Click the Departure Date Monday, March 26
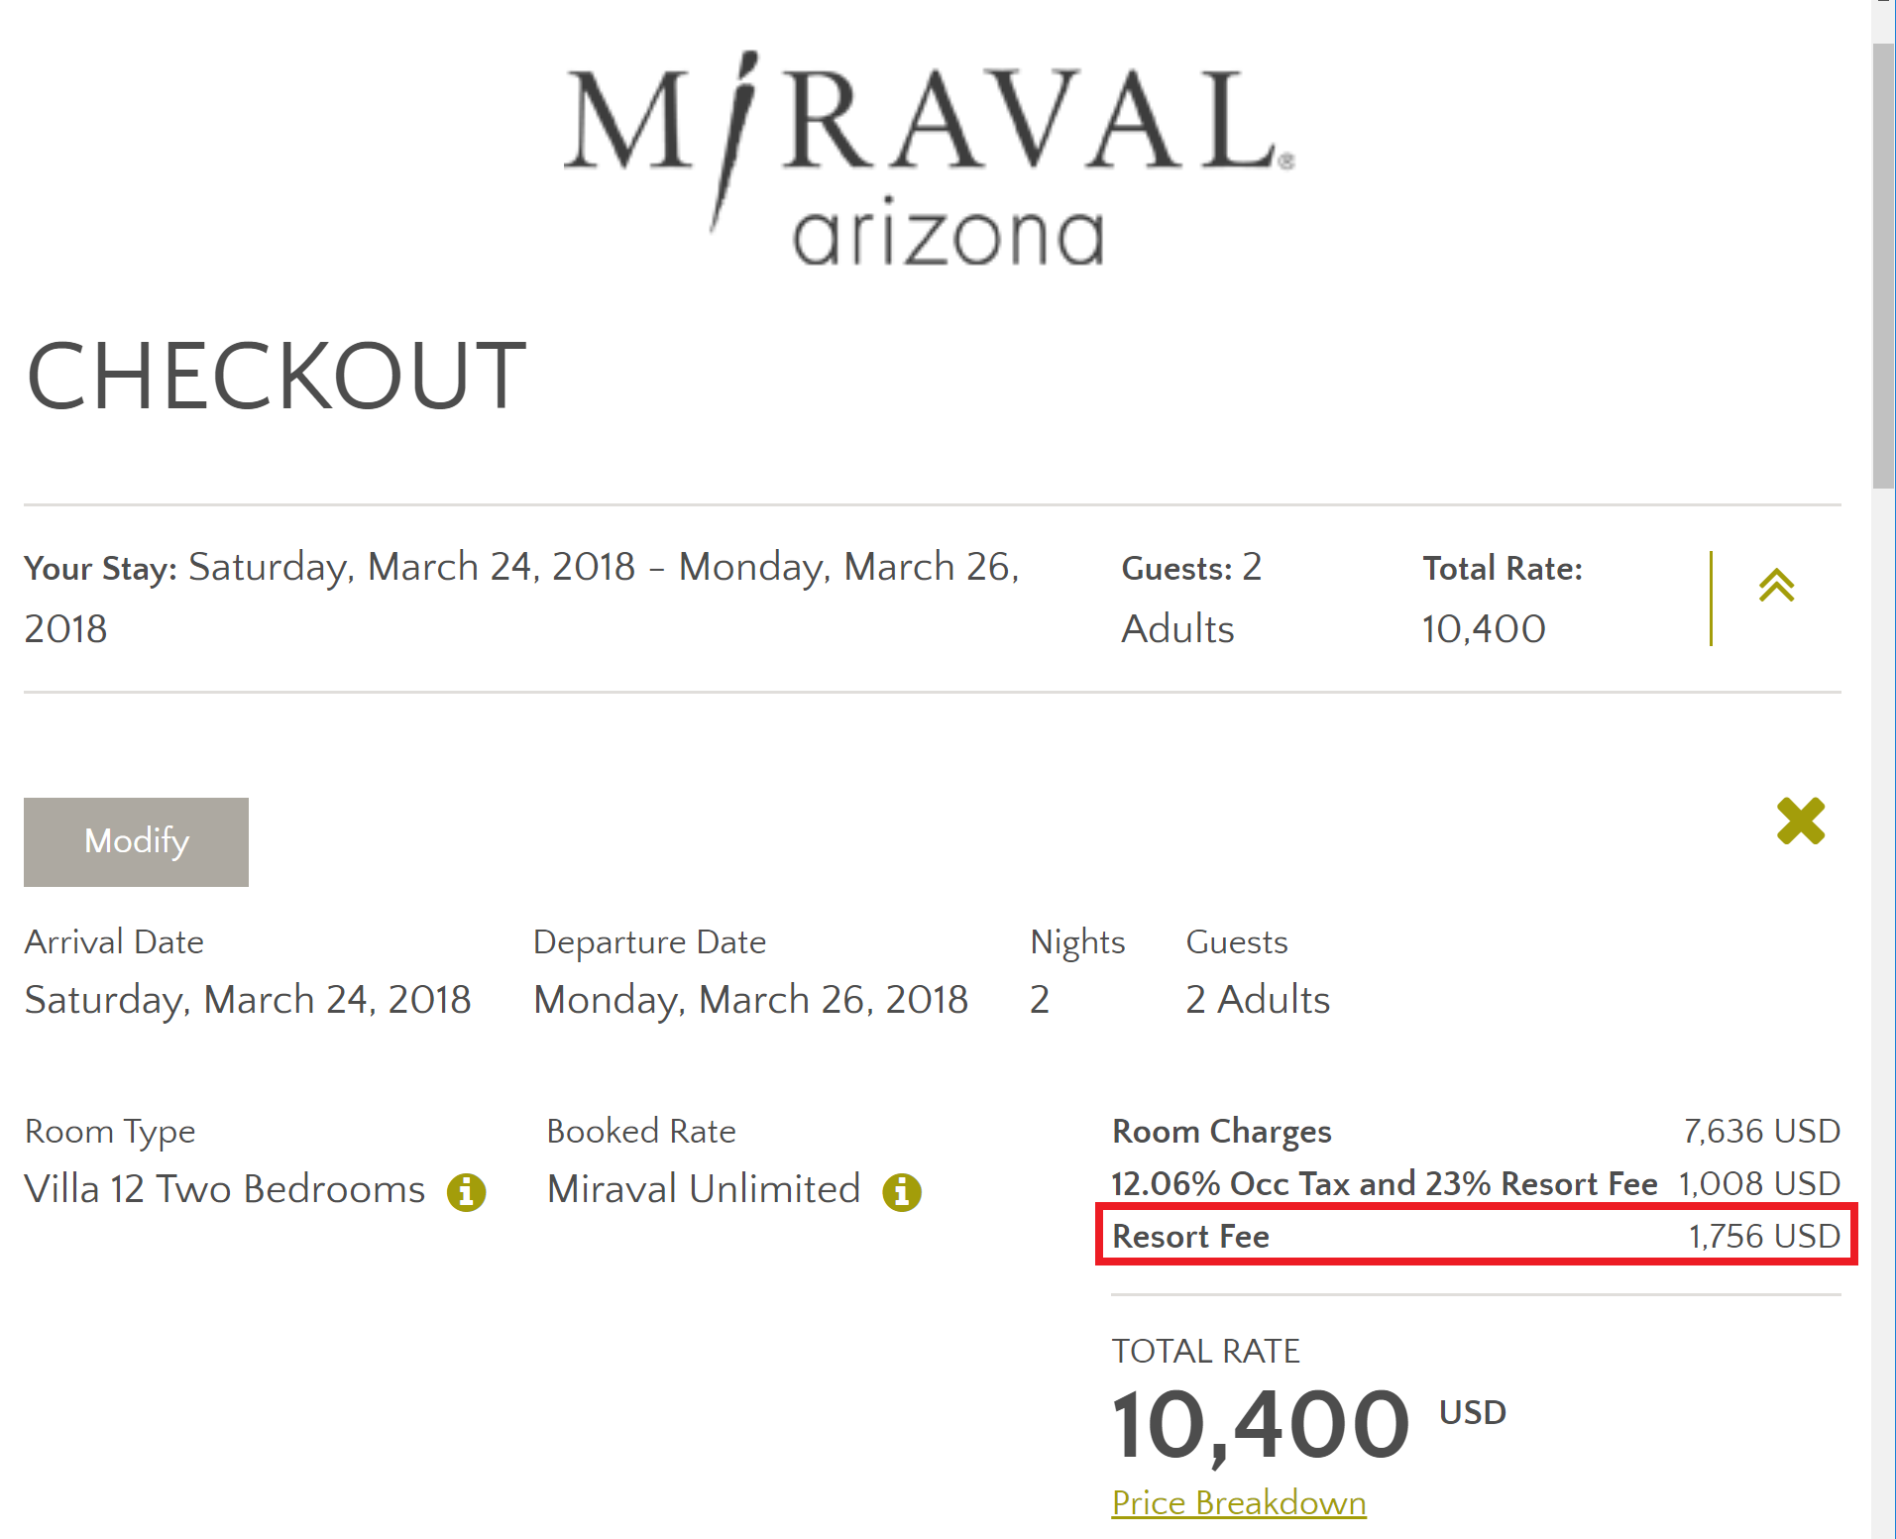Image resolution: width=1896 pixels, height=1539 pixels. click(750, 1000)
